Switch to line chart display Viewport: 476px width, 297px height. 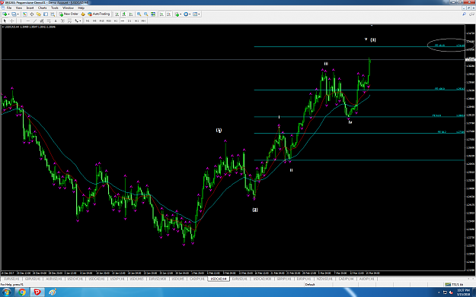coord(131,14)
